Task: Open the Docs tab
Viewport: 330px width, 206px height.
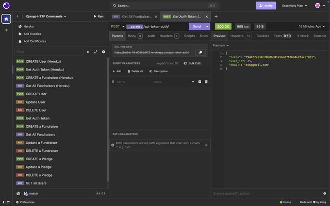Action: tap(204, 36)
